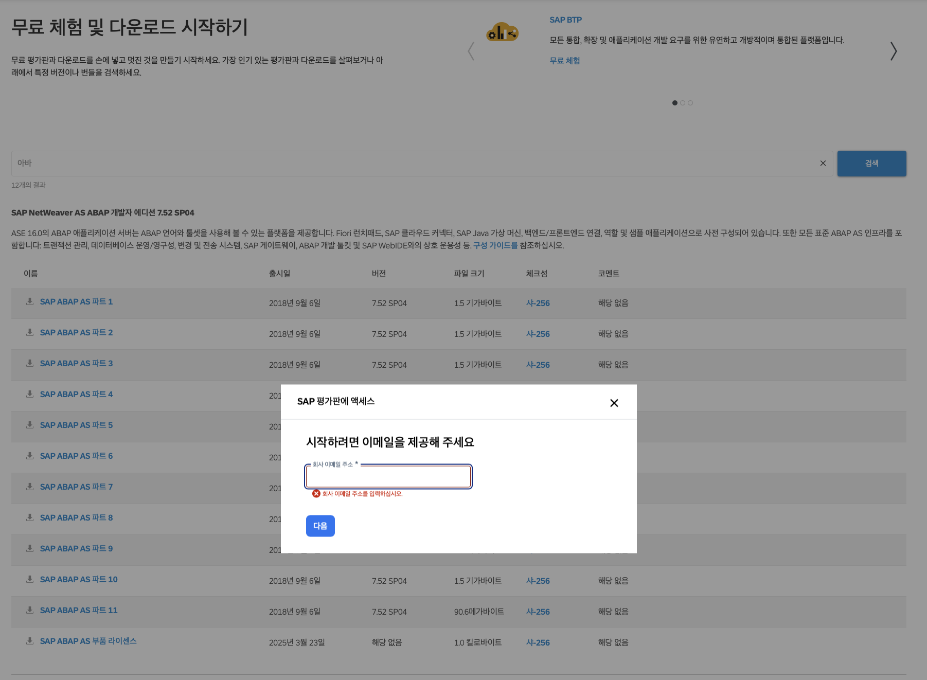
Task: Click download icon for SAP ABAP AS 파트 11
Action: click(x=30, y=610)
